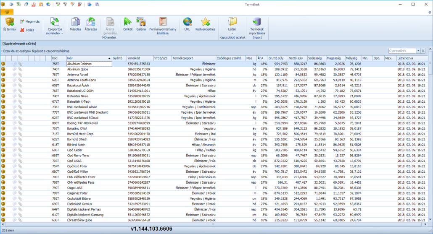The width and height of the screenshot is (433, 234).
Task: Click the edit filter funnel icon
Action: (x=58, y=5)
